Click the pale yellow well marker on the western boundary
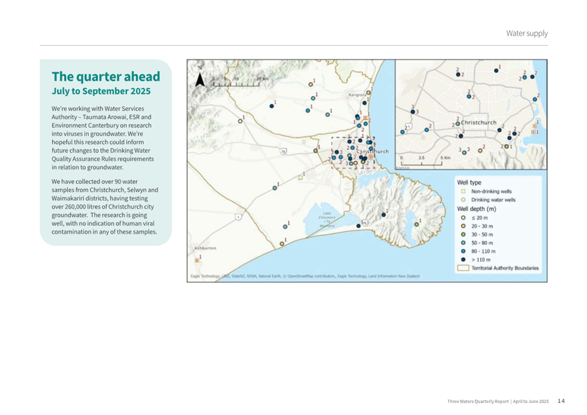The image size is (587, 415). tap(240, 121)
